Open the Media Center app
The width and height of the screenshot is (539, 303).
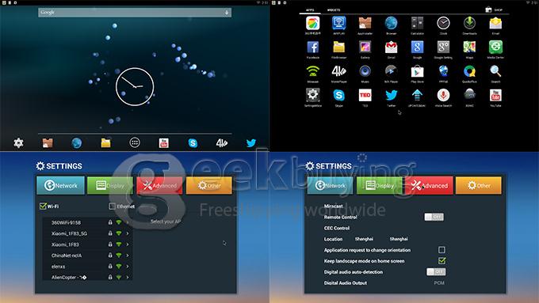point(495,47)
